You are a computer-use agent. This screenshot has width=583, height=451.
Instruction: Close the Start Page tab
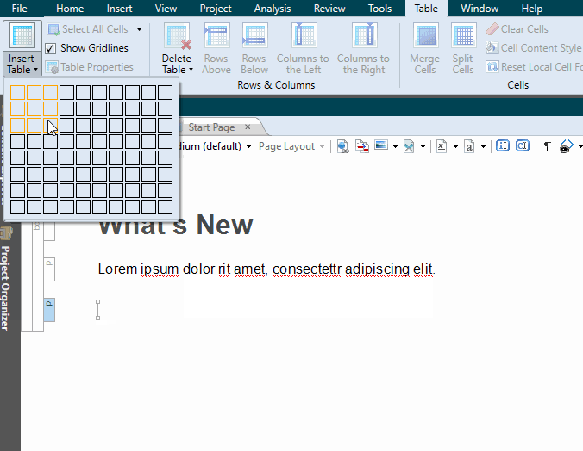coord(248,127)
